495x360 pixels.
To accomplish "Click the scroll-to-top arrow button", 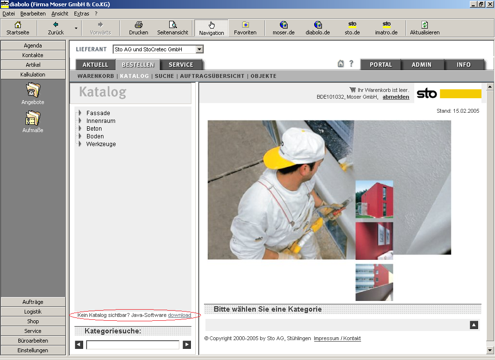I will (x=474, y=325).
